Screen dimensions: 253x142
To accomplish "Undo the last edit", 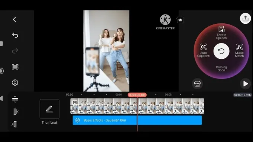I will click(15, 35).
